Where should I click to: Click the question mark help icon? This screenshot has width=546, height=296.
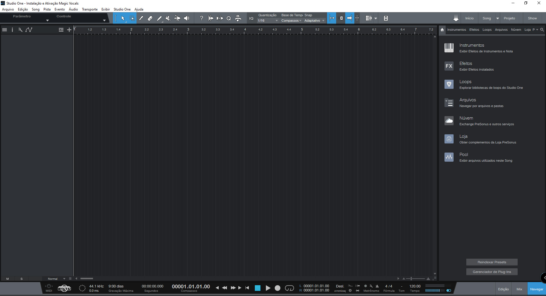tap(202, 18)
